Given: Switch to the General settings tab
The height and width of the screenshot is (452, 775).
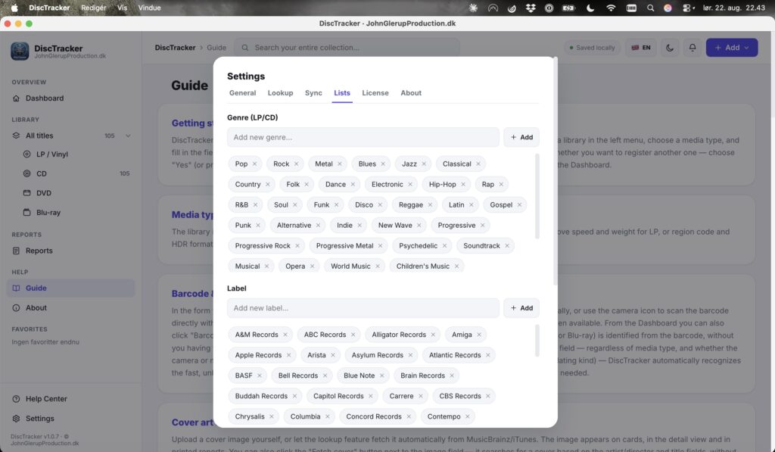Looking at the screenshot, I should point(243,93).
